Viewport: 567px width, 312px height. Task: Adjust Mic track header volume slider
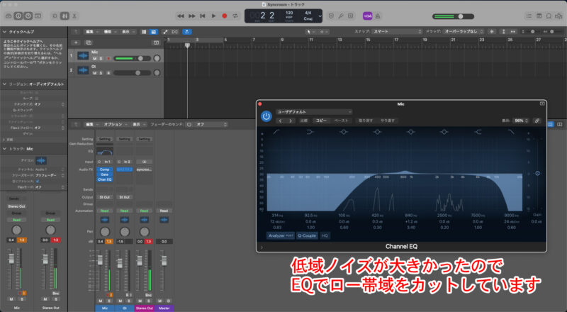[132, 58]
